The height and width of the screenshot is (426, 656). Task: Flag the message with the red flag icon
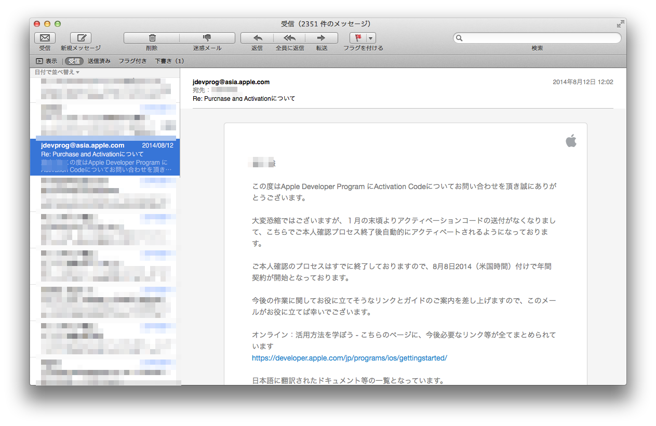[358, 38]
